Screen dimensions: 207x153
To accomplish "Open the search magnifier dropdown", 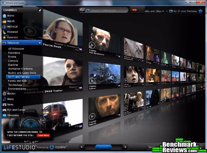I will pyautogui.click(x=82, y=10).
